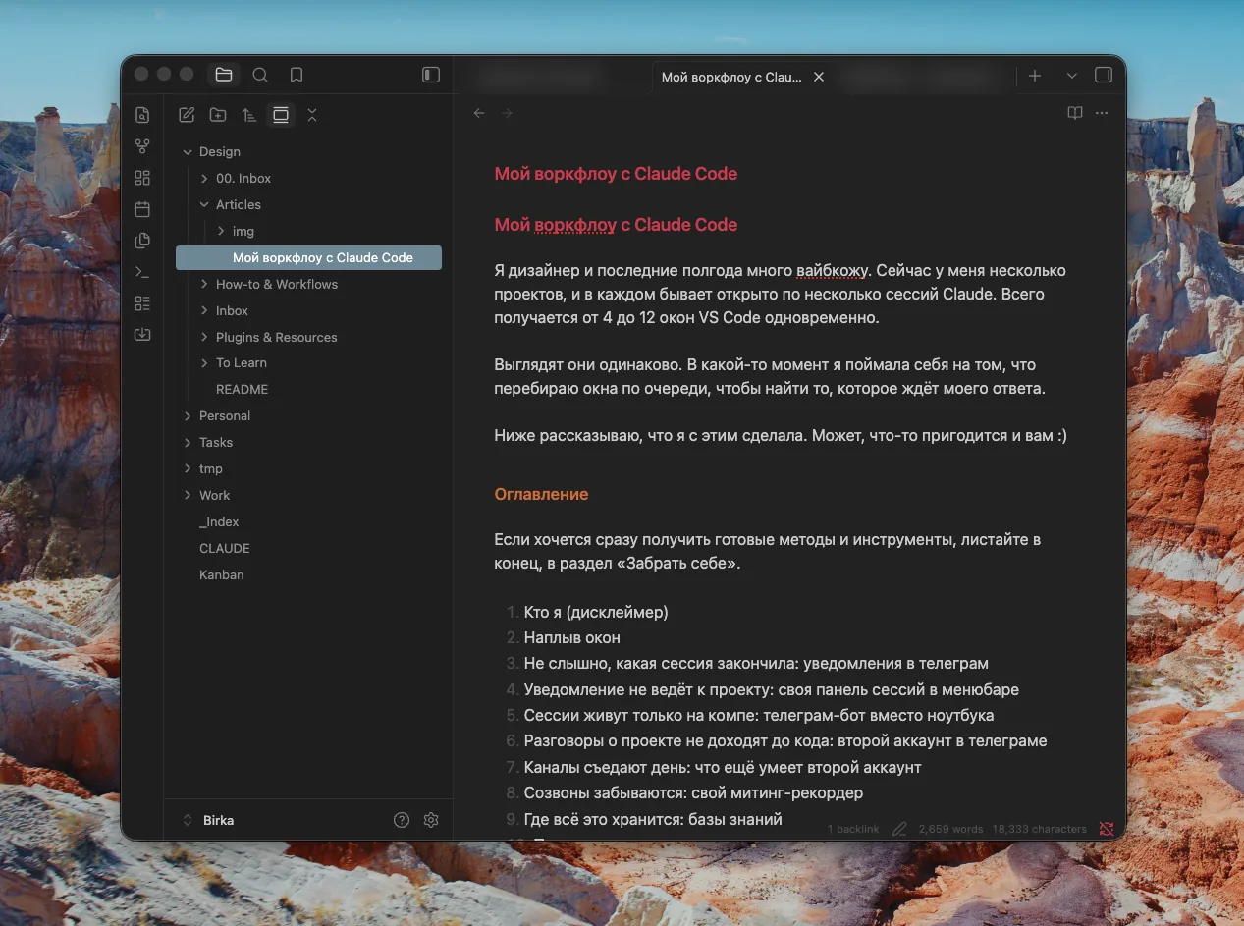Click the four-squares canvas ribbon icon
Screen dimensions: 1244x926
(142, 178)
